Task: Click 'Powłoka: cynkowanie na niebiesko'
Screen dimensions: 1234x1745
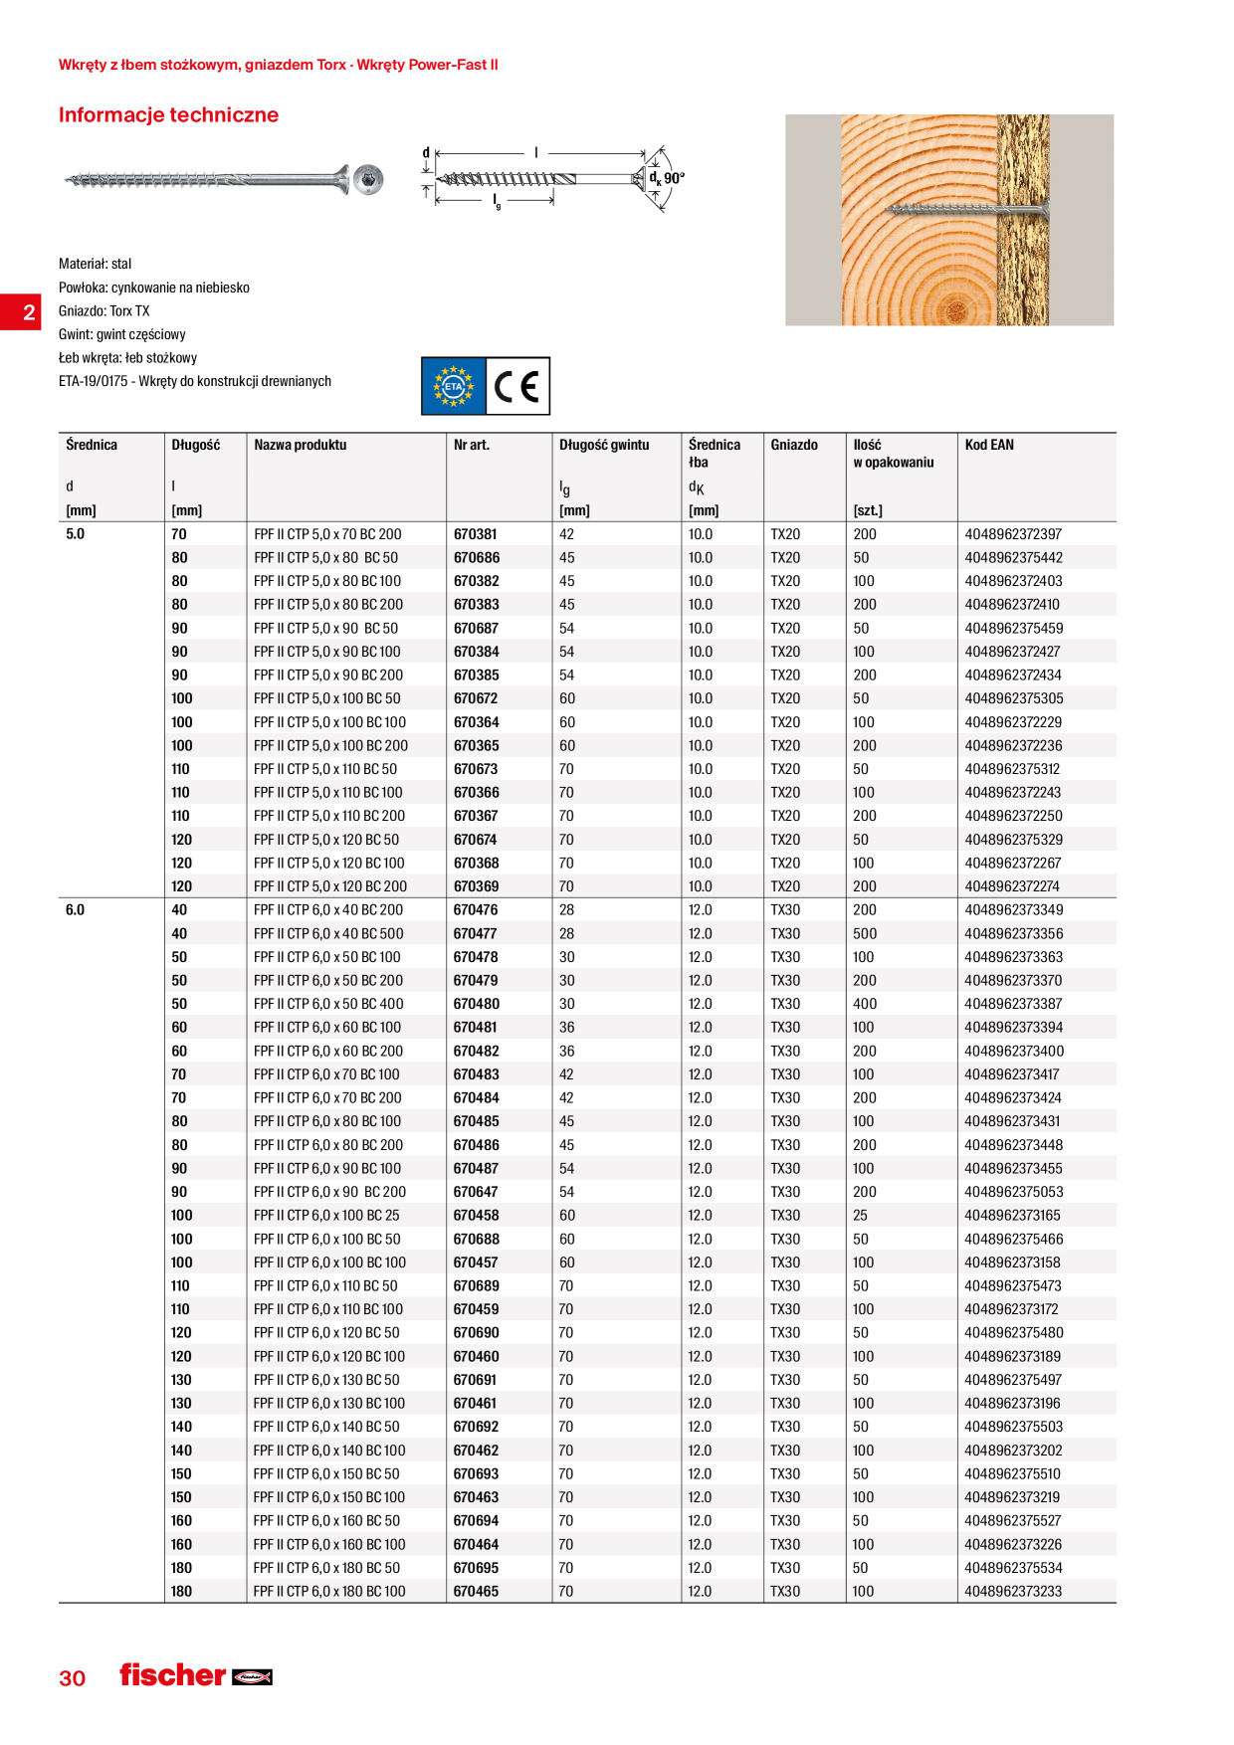Action: point(154,288)
